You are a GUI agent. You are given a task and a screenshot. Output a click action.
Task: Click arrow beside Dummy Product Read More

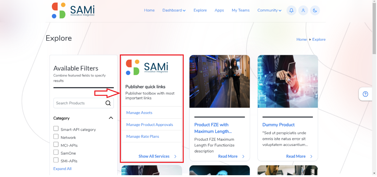click(x=311, y=156)
